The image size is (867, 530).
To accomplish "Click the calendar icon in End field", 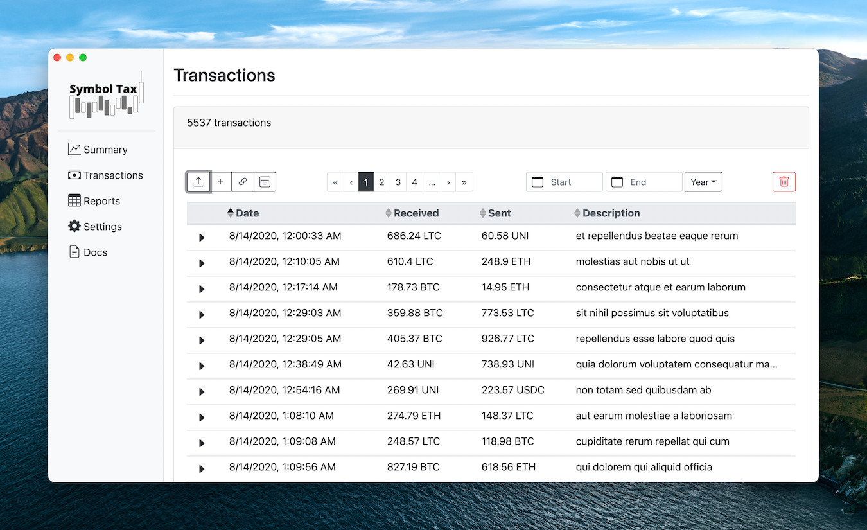I will [617, 182].
